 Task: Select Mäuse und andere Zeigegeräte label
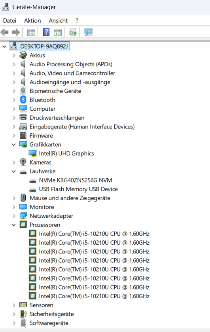coord(70,198)
